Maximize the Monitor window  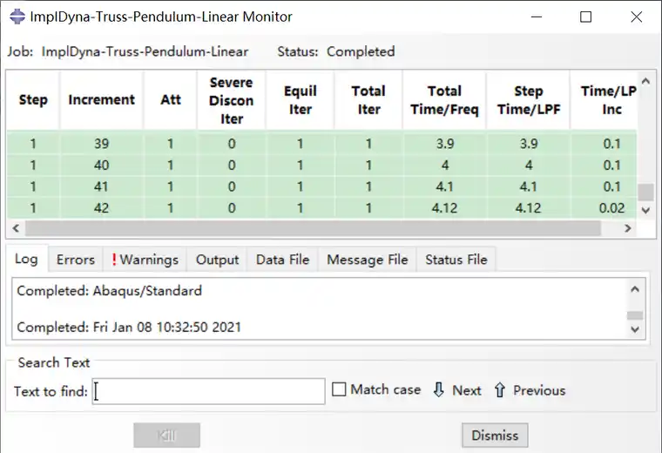(585, 17)
